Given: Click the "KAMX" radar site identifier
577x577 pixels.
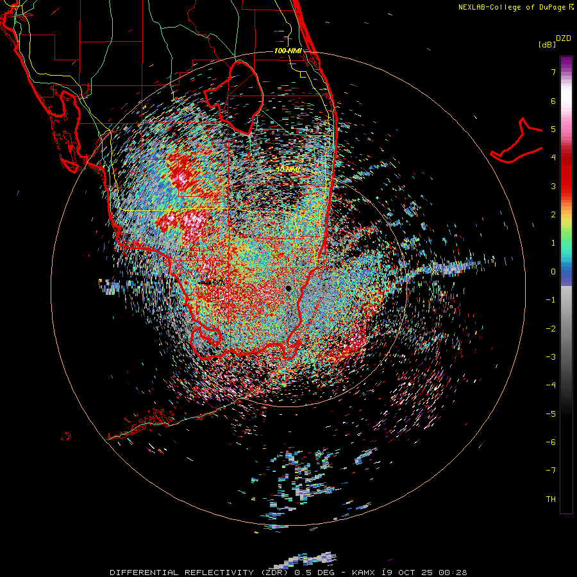Looking at the screenshot, I should [x=364, y=573].
